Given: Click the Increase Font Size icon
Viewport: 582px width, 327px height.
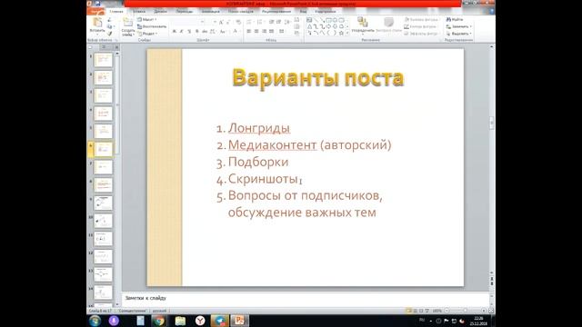Looking at the screenshot, I should pos(221,22).
